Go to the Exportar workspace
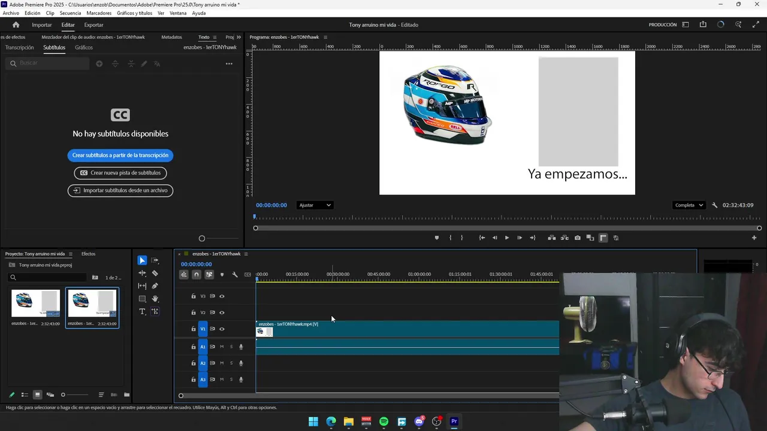Viewport: 767px width, 431px height. [x=93, y=25]
